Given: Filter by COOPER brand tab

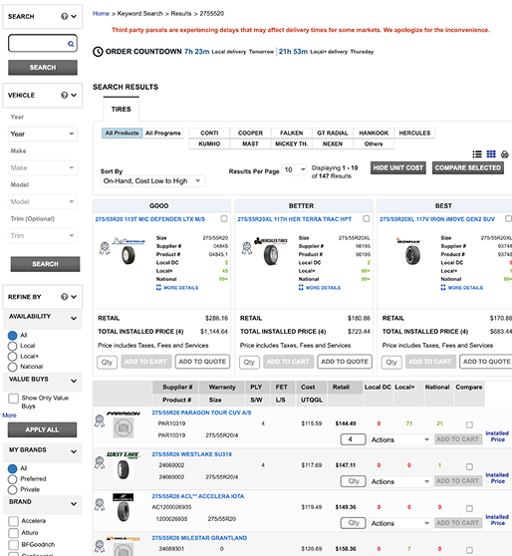Looking at the screenshot, I should coord(250,133).
